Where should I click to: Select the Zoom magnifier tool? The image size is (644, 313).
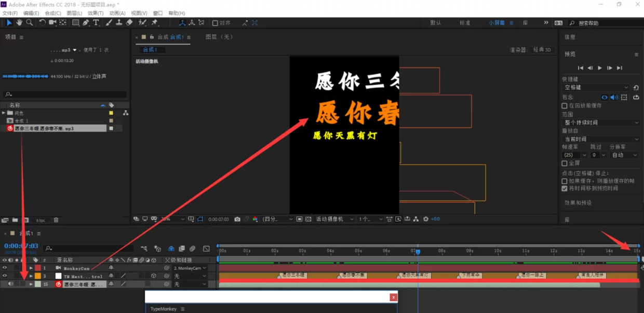point(30,23)
